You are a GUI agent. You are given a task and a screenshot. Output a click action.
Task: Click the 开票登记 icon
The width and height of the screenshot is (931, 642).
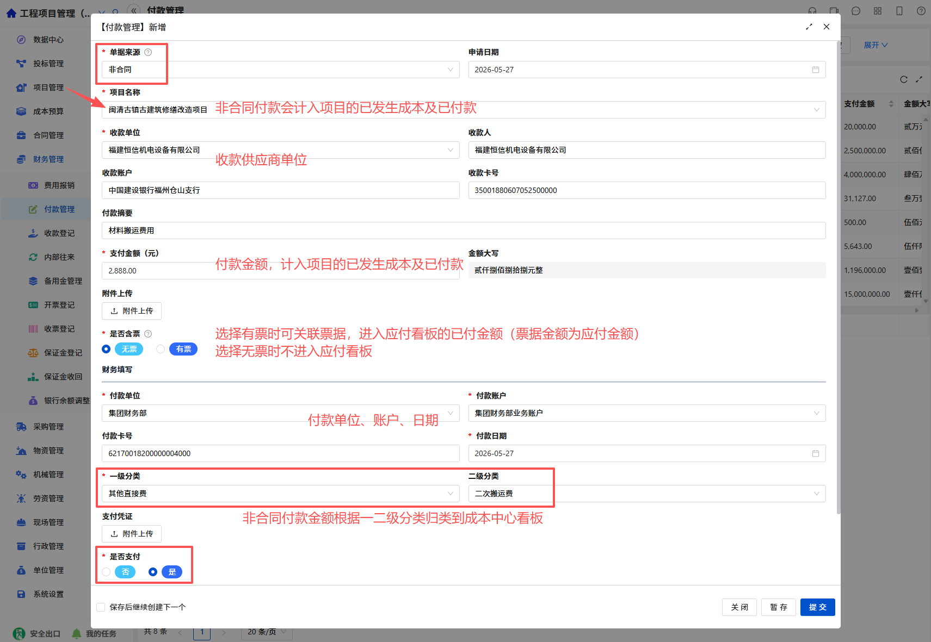33,305
